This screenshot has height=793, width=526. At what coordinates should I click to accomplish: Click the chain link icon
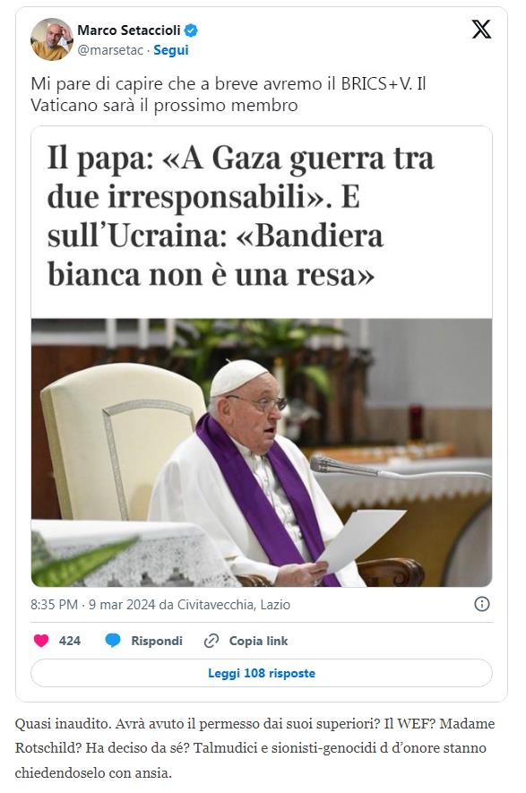pyautogui.click(x=211, y=641)
